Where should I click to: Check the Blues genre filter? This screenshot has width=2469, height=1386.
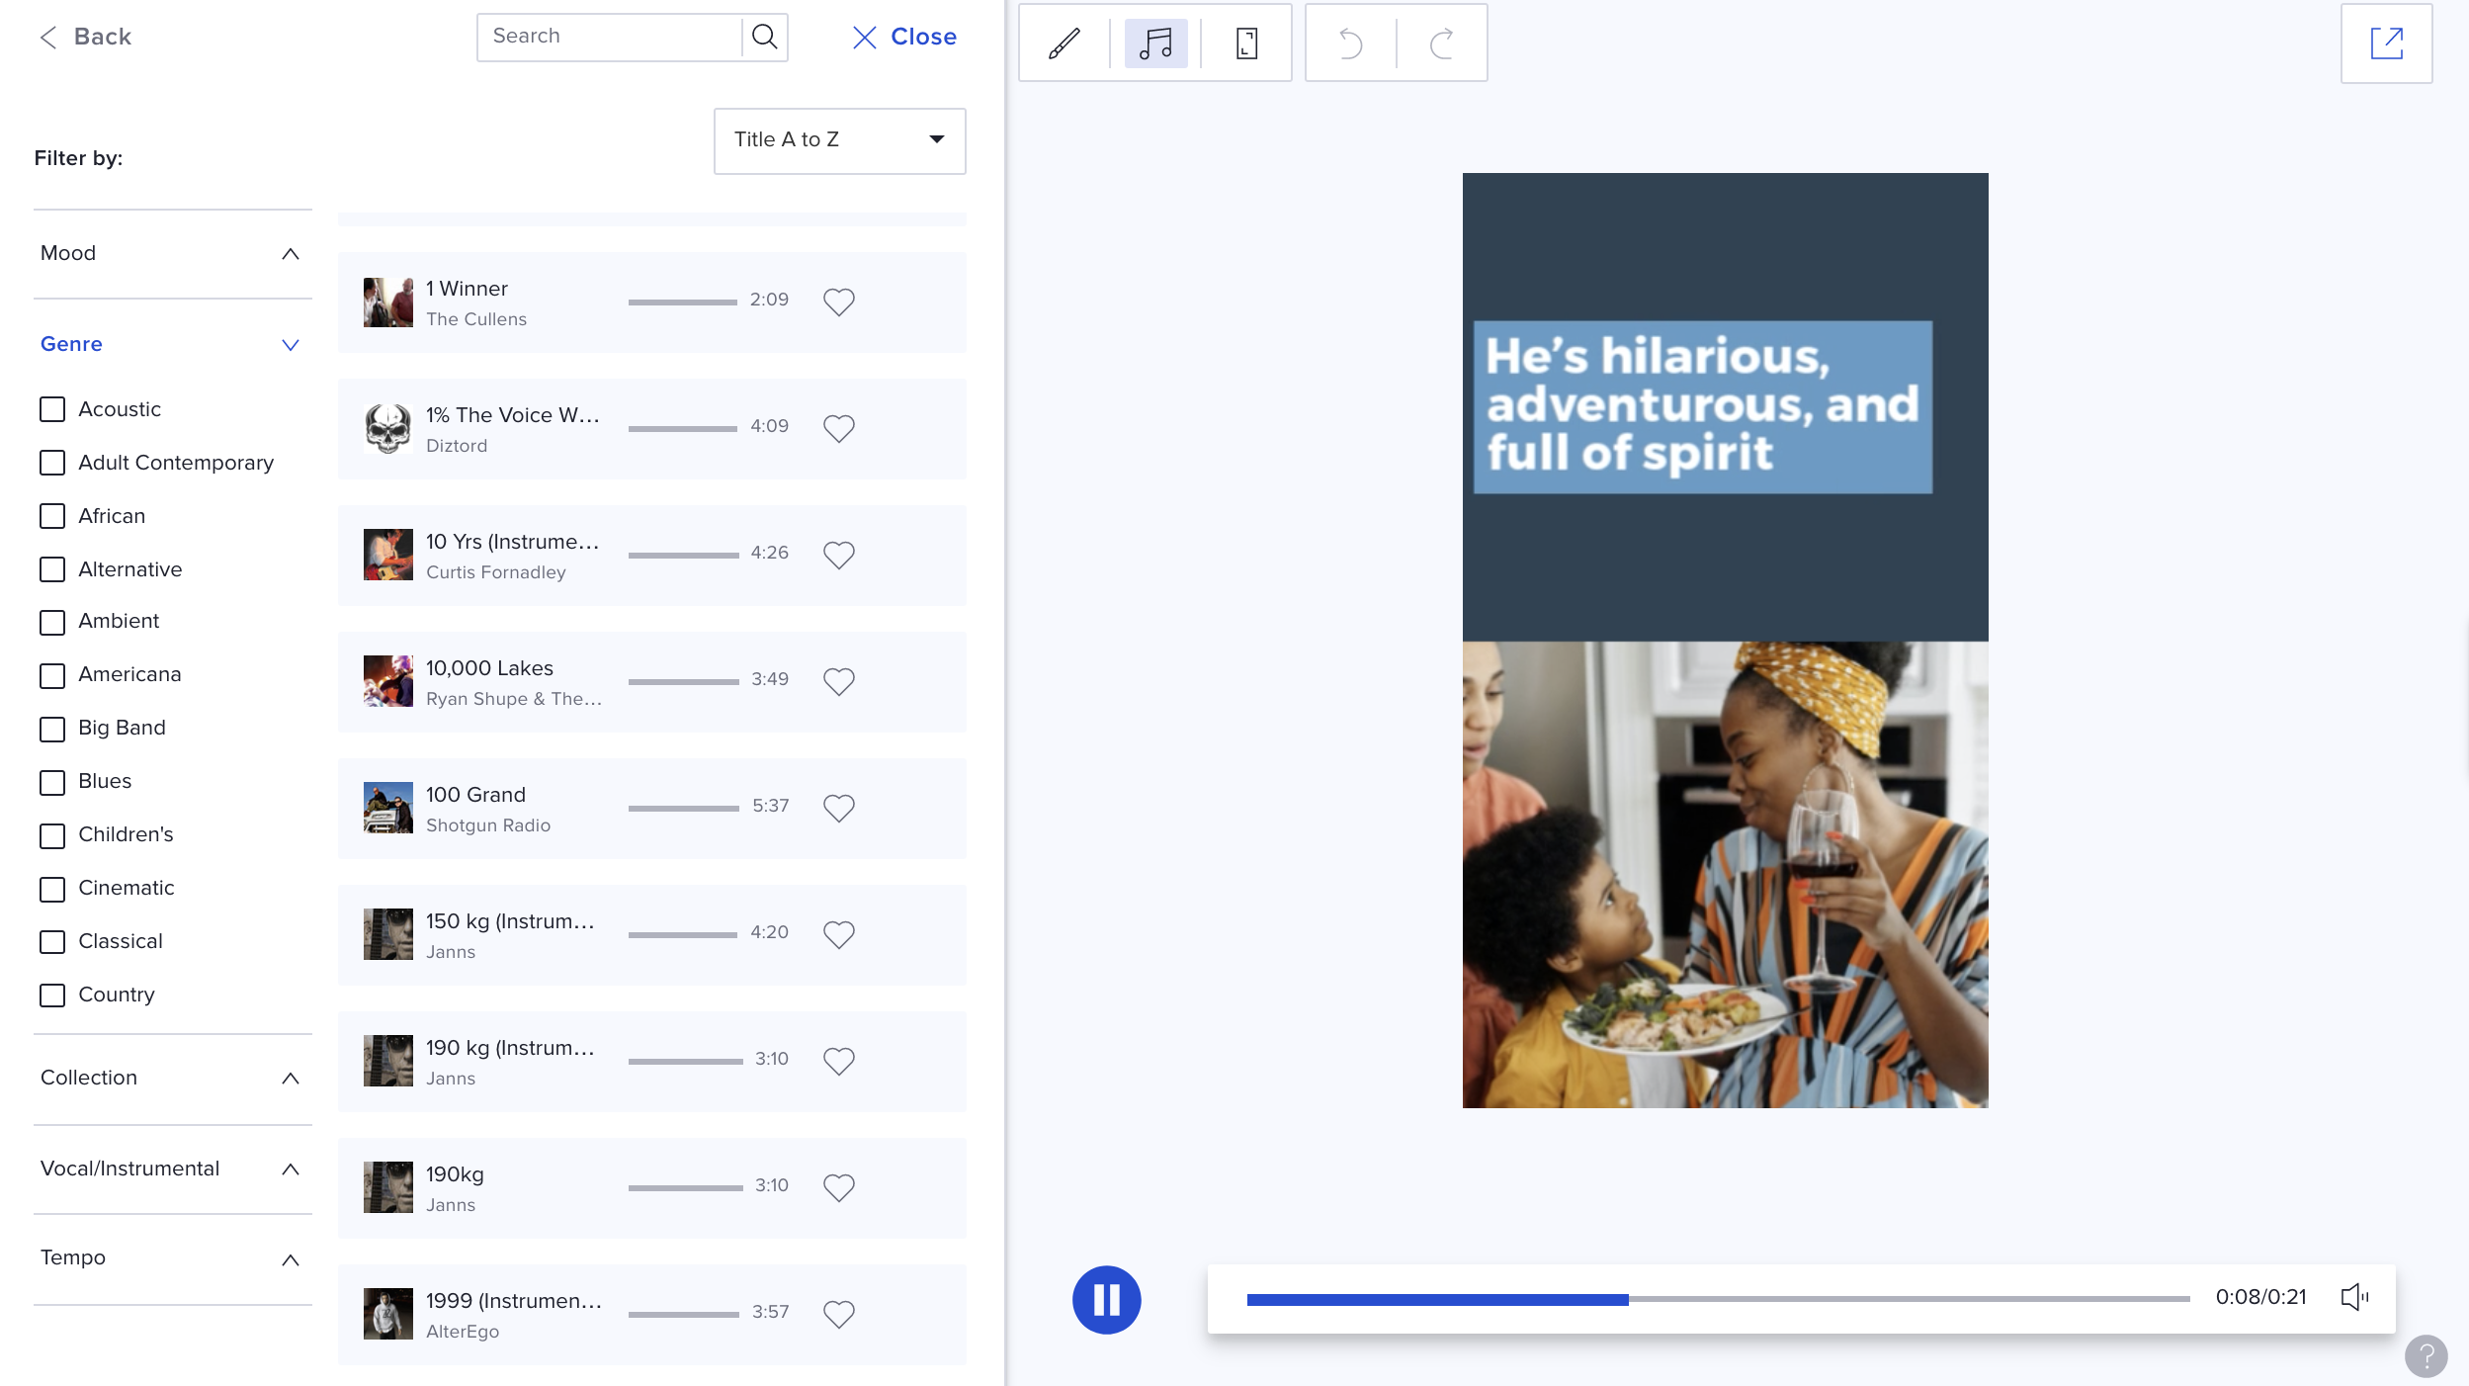[x=52, y=782]
